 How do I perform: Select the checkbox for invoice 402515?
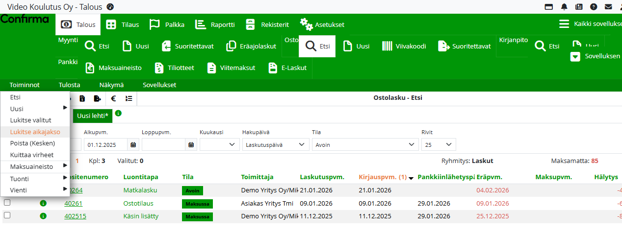click(7, 215)
